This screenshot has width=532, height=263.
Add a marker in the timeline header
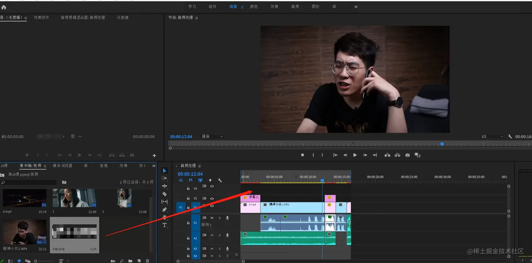pyautogui.click(x=210, y=180)
